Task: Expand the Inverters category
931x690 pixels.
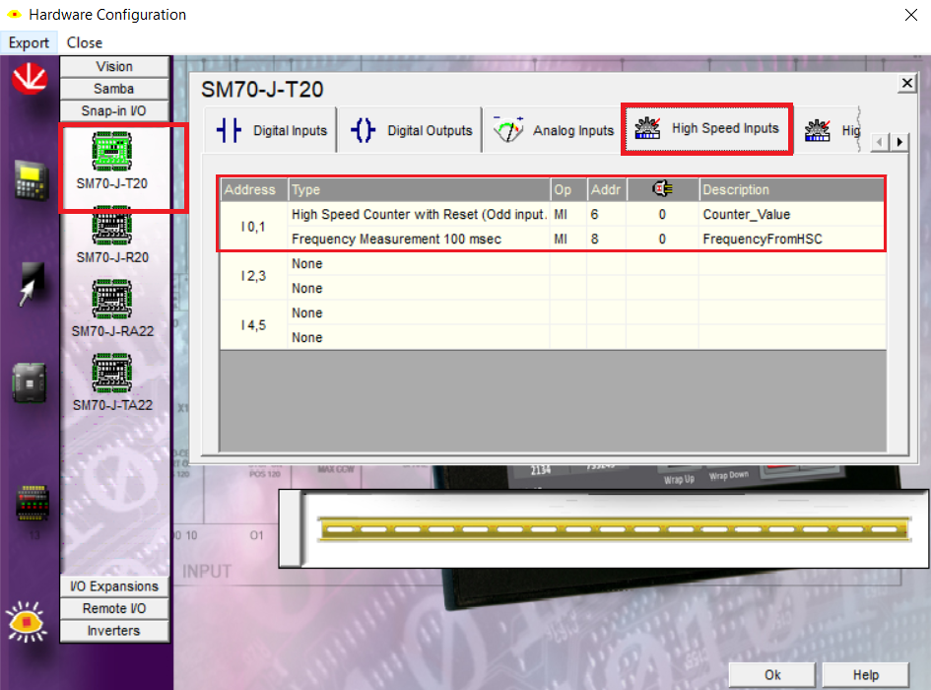Action: 114,630
